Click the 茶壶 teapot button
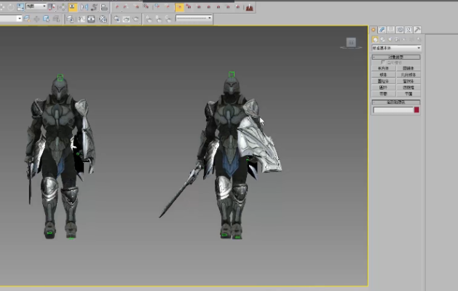The image size is (458, 291). [x=384, y=94]
